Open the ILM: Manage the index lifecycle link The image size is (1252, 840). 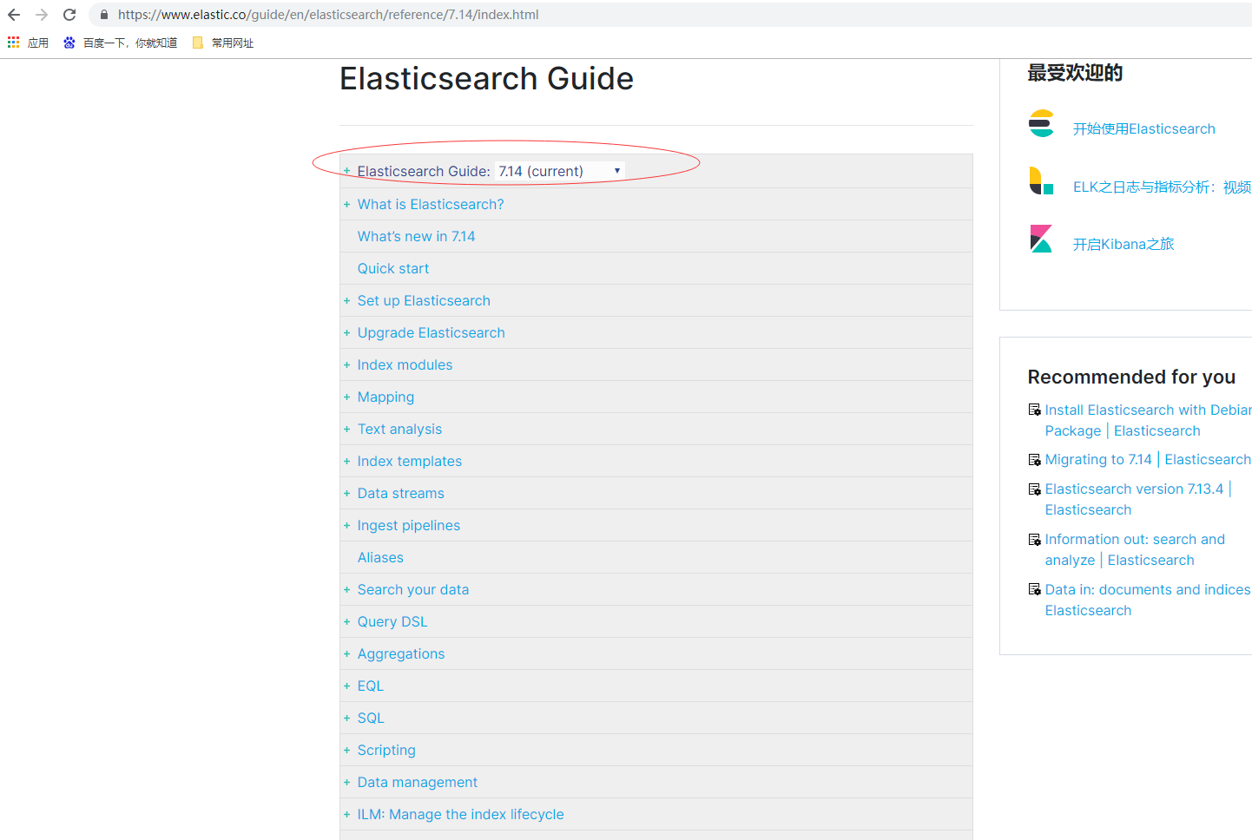[461, 814]
